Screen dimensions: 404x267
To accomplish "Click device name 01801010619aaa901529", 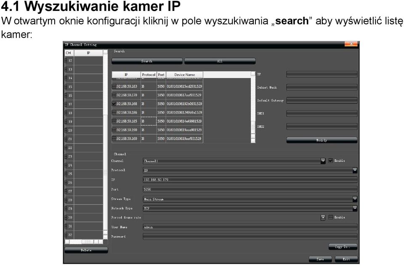I will point(184,130).
